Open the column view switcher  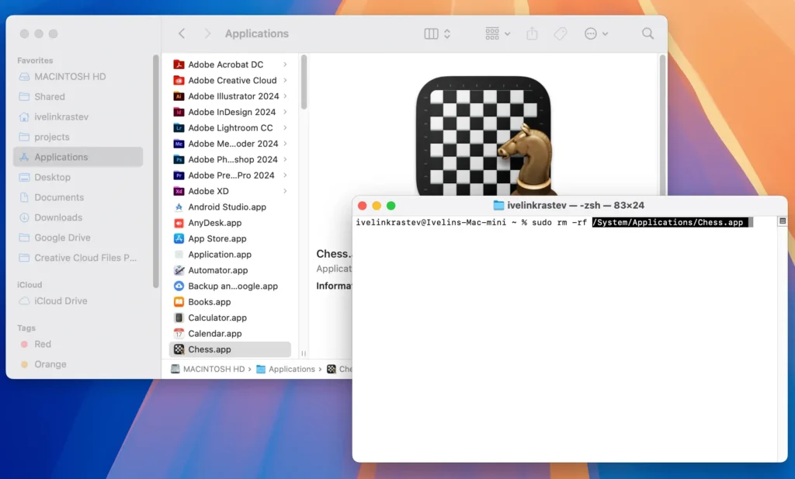437,33
